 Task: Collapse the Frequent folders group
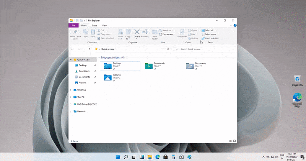(99, 58)
